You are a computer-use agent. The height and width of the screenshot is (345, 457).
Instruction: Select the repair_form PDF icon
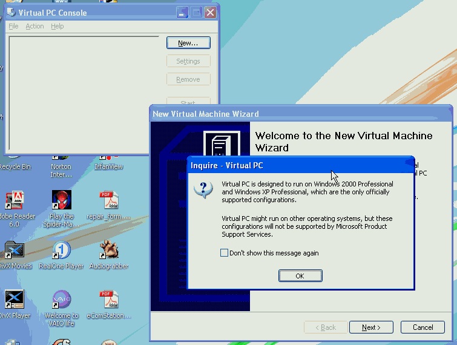[109, 200]
